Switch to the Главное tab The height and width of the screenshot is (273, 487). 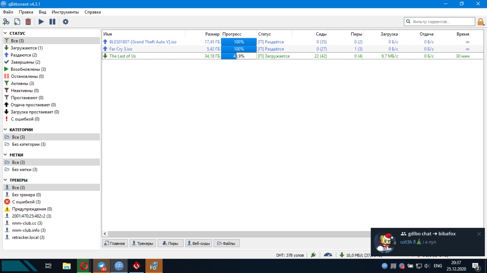(x=115, y=243)
